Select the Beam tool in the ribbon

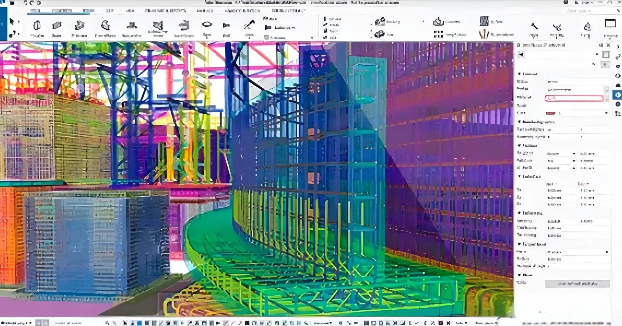[56, 26]
